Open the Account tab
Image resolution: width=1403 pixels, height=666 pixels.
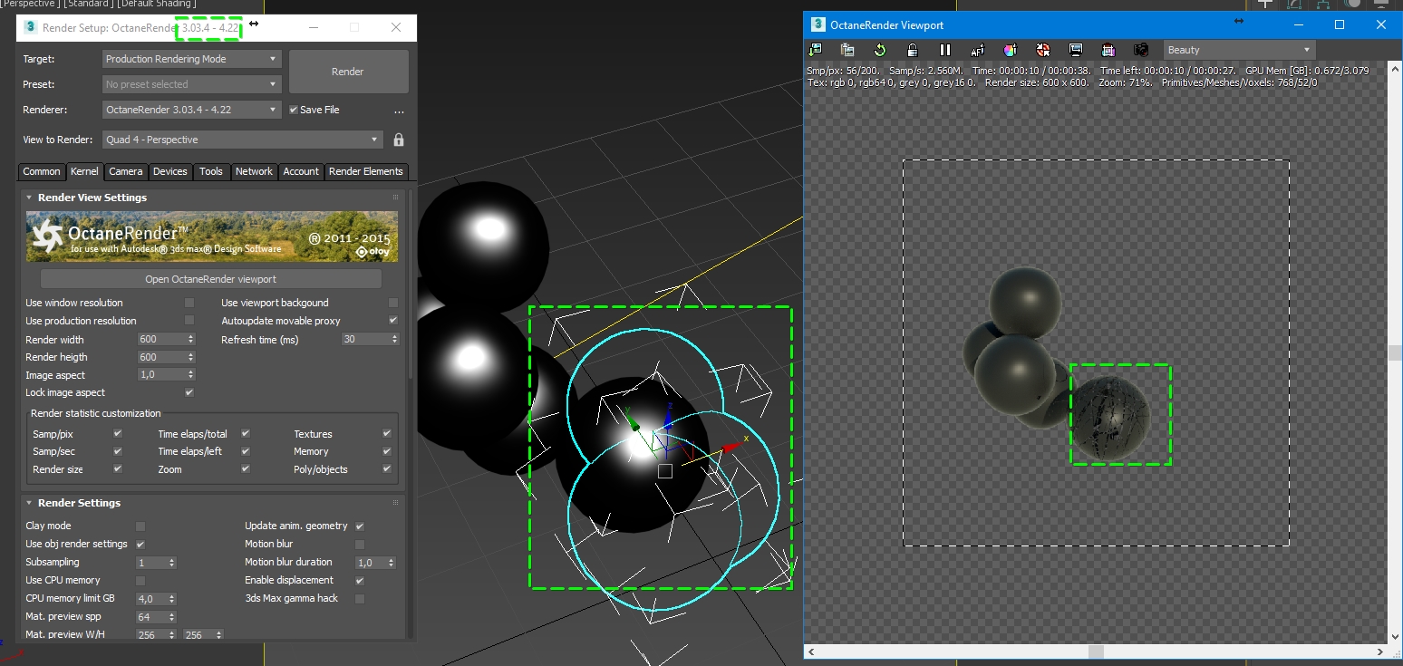pos(301,171)
